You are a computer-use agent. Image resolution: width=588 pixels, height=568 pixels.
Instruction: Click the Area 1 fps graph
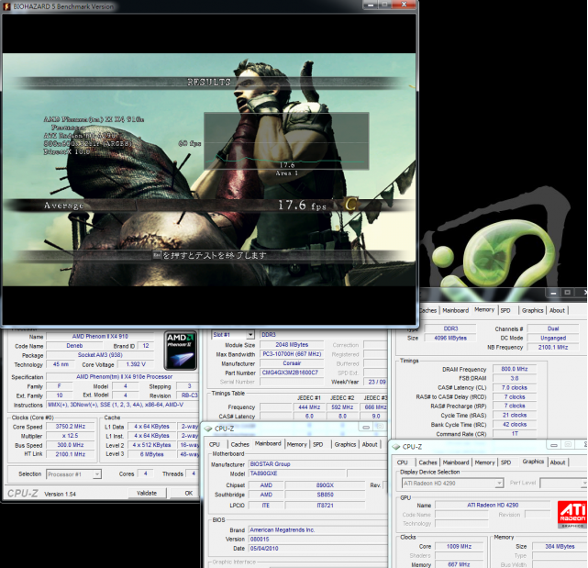[x=286, y=141]
